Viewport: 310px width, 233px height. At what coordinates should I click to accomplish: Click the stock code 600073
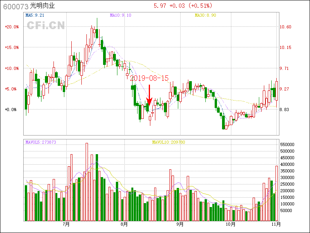pos(16,6)
